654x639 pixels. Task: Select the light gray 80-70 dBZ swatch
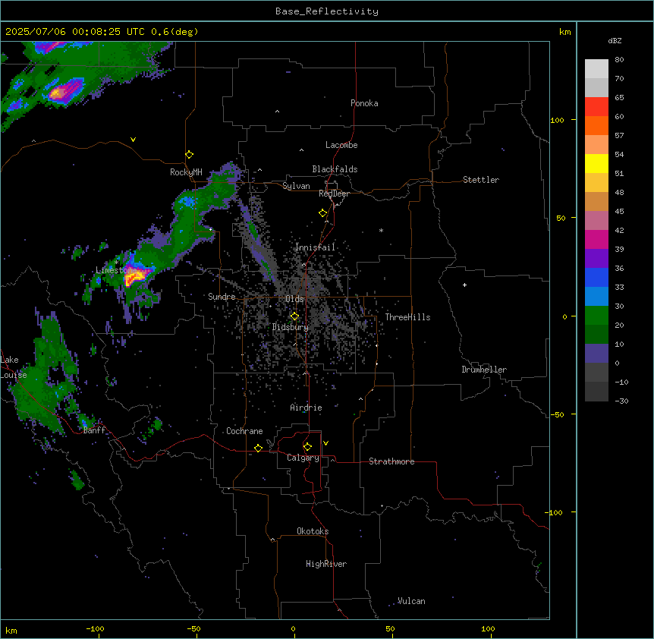[596, 69]
